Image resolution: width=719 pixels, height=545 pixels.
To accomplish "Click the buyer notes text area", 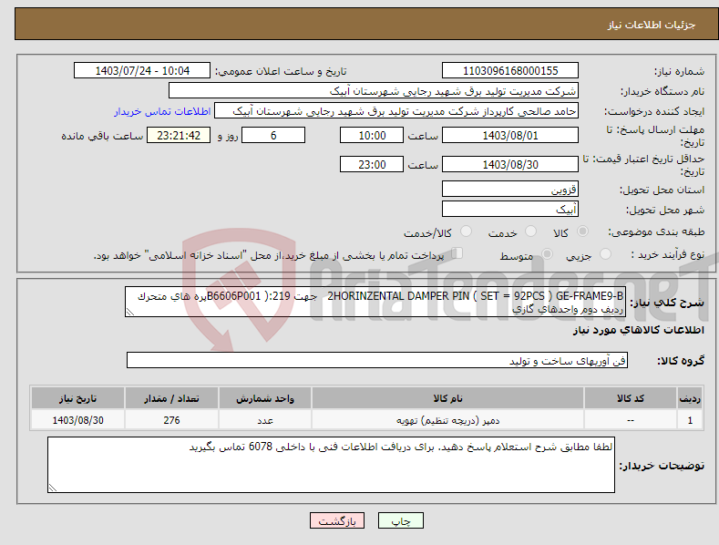I will tap(331, 465).
